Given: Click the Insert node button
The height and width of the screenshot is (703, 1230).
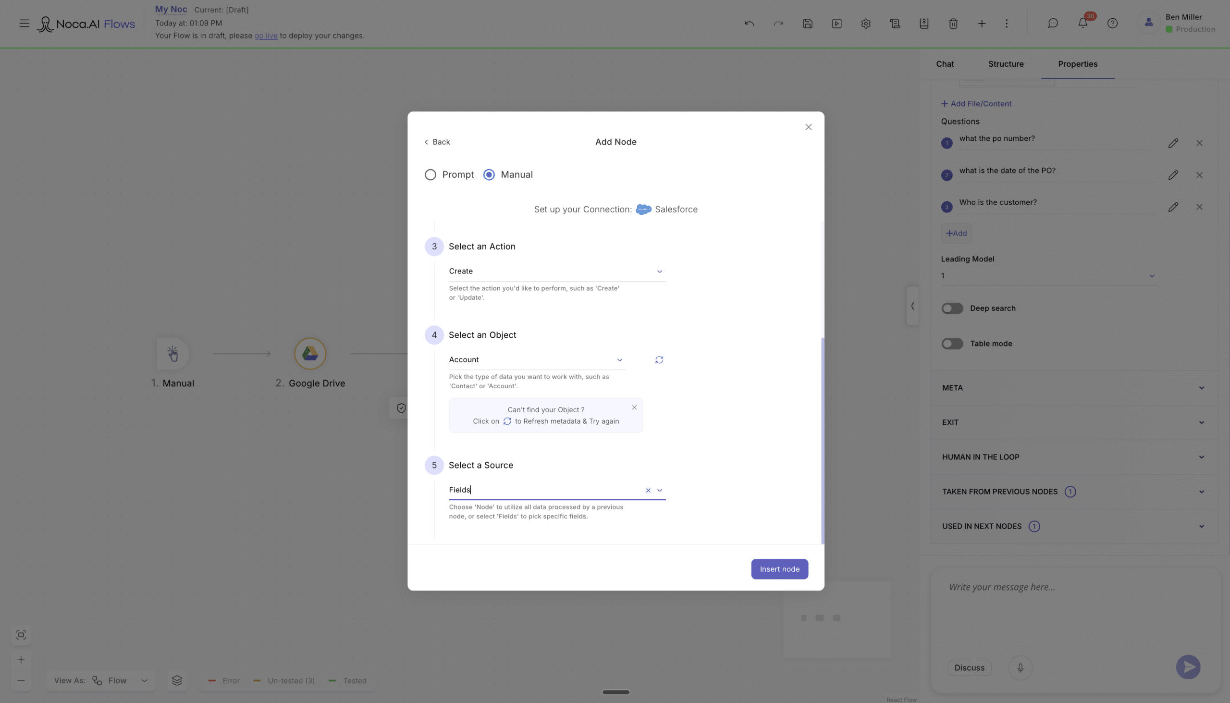Looking at the screenshot, I should click(x=779, y=569).
